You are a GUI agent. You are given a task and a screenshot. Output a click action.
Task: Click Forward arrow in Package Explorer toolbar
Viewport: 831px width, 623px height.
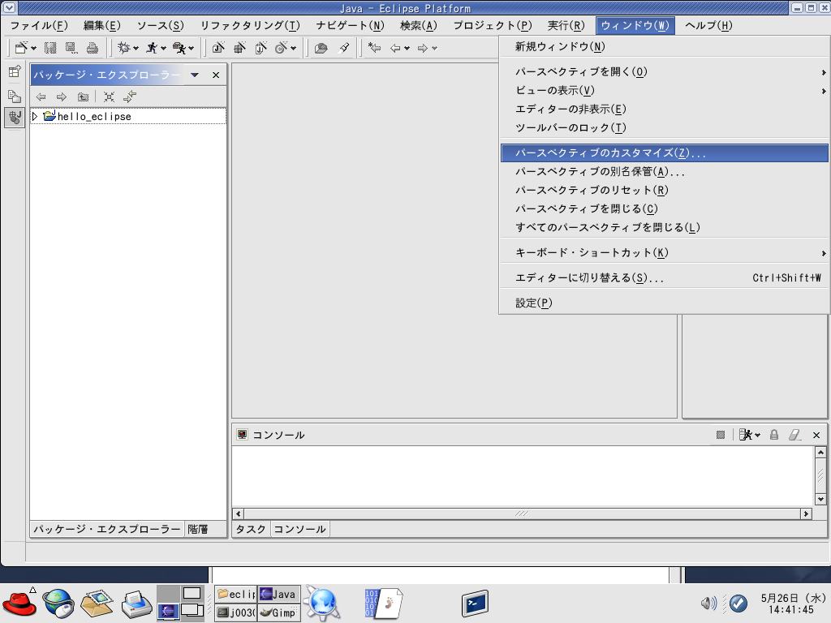tap(62, 97)
